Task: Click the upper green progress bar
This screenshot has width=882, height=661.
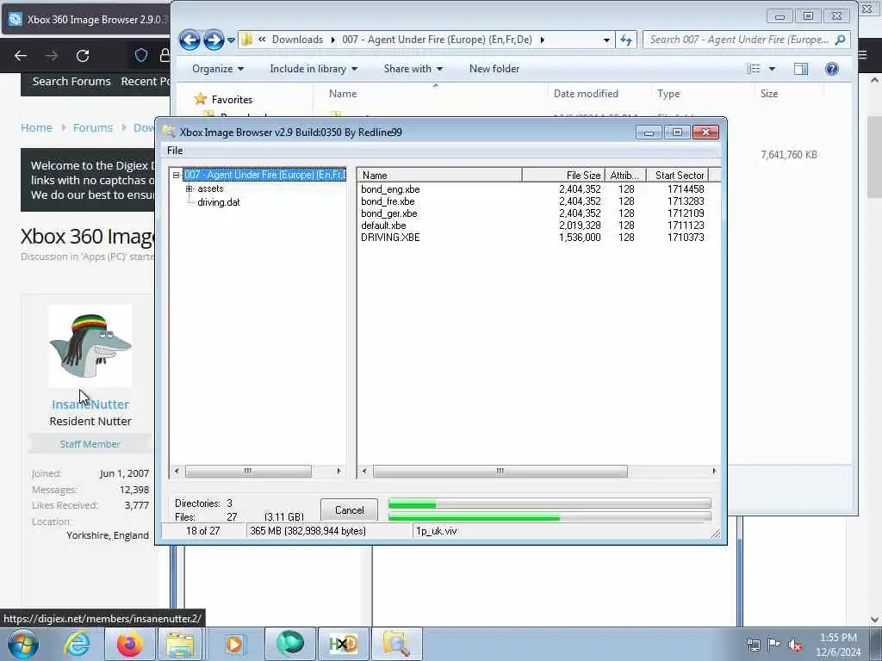Action: coord(550,504)
